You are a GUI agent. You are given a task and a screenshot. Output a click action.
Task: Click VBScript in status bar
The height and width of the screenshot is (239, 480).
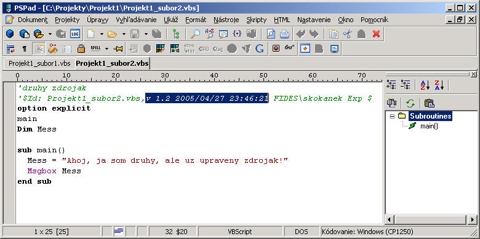pyautogui.click(x=240, y=232)
